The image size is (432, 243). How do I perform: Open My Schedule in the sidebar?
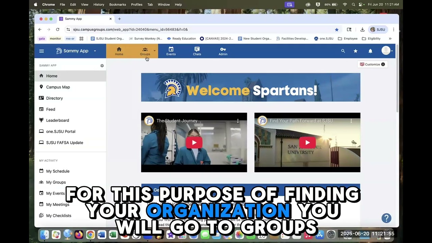(x=70, y=171)
